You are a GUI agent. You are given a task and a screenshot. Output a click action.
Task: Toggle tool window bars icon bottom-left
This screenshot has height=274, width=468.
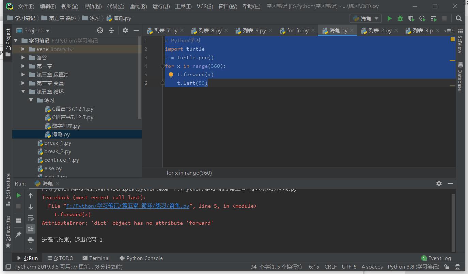(8, 267)
